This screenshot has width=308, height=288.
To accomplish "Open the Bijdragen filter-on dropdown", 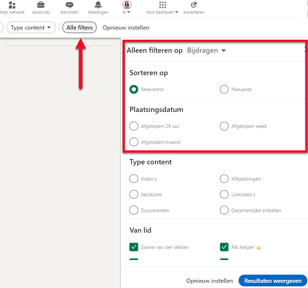I will [206, 50].
